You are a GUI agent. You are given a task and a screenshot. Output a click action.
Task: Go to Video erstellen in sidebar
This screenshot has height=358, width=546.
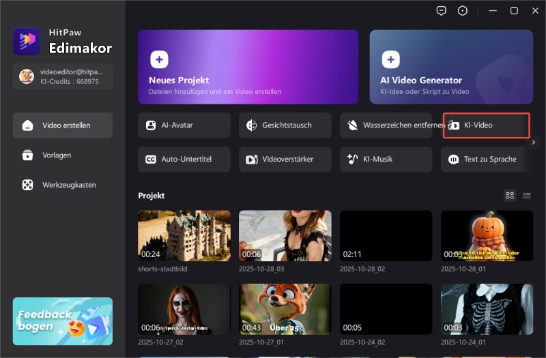pyautogui.click(x=63, y=125)
